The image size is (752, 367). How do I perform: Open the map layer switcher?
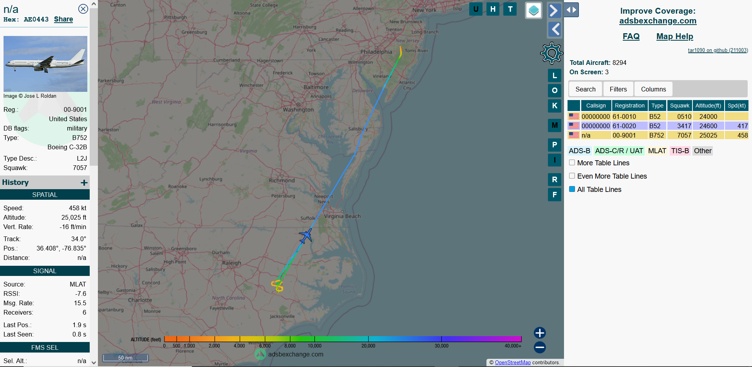pyautogui.click(x=533, y=11)
